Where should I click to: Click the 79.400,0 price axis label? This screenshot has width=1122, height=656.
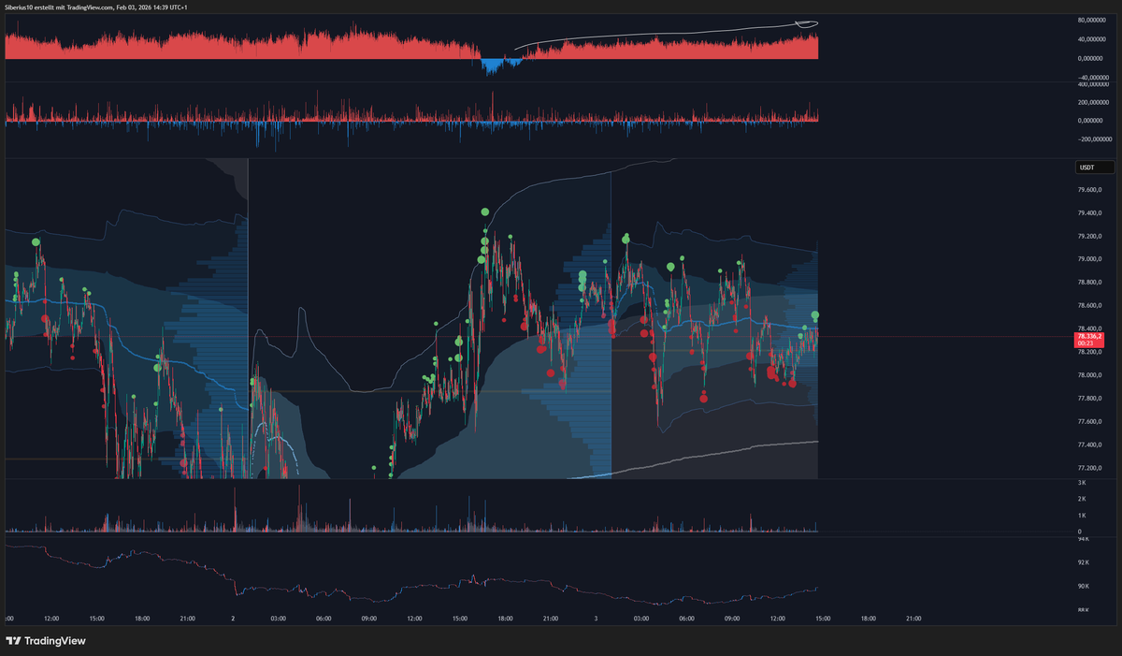[x=1090, y=213]
